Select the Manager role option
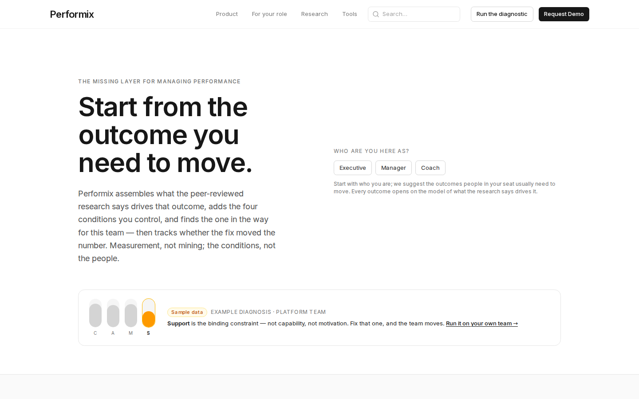The height and width of the screenshot is (399, 639). point(394,168)
